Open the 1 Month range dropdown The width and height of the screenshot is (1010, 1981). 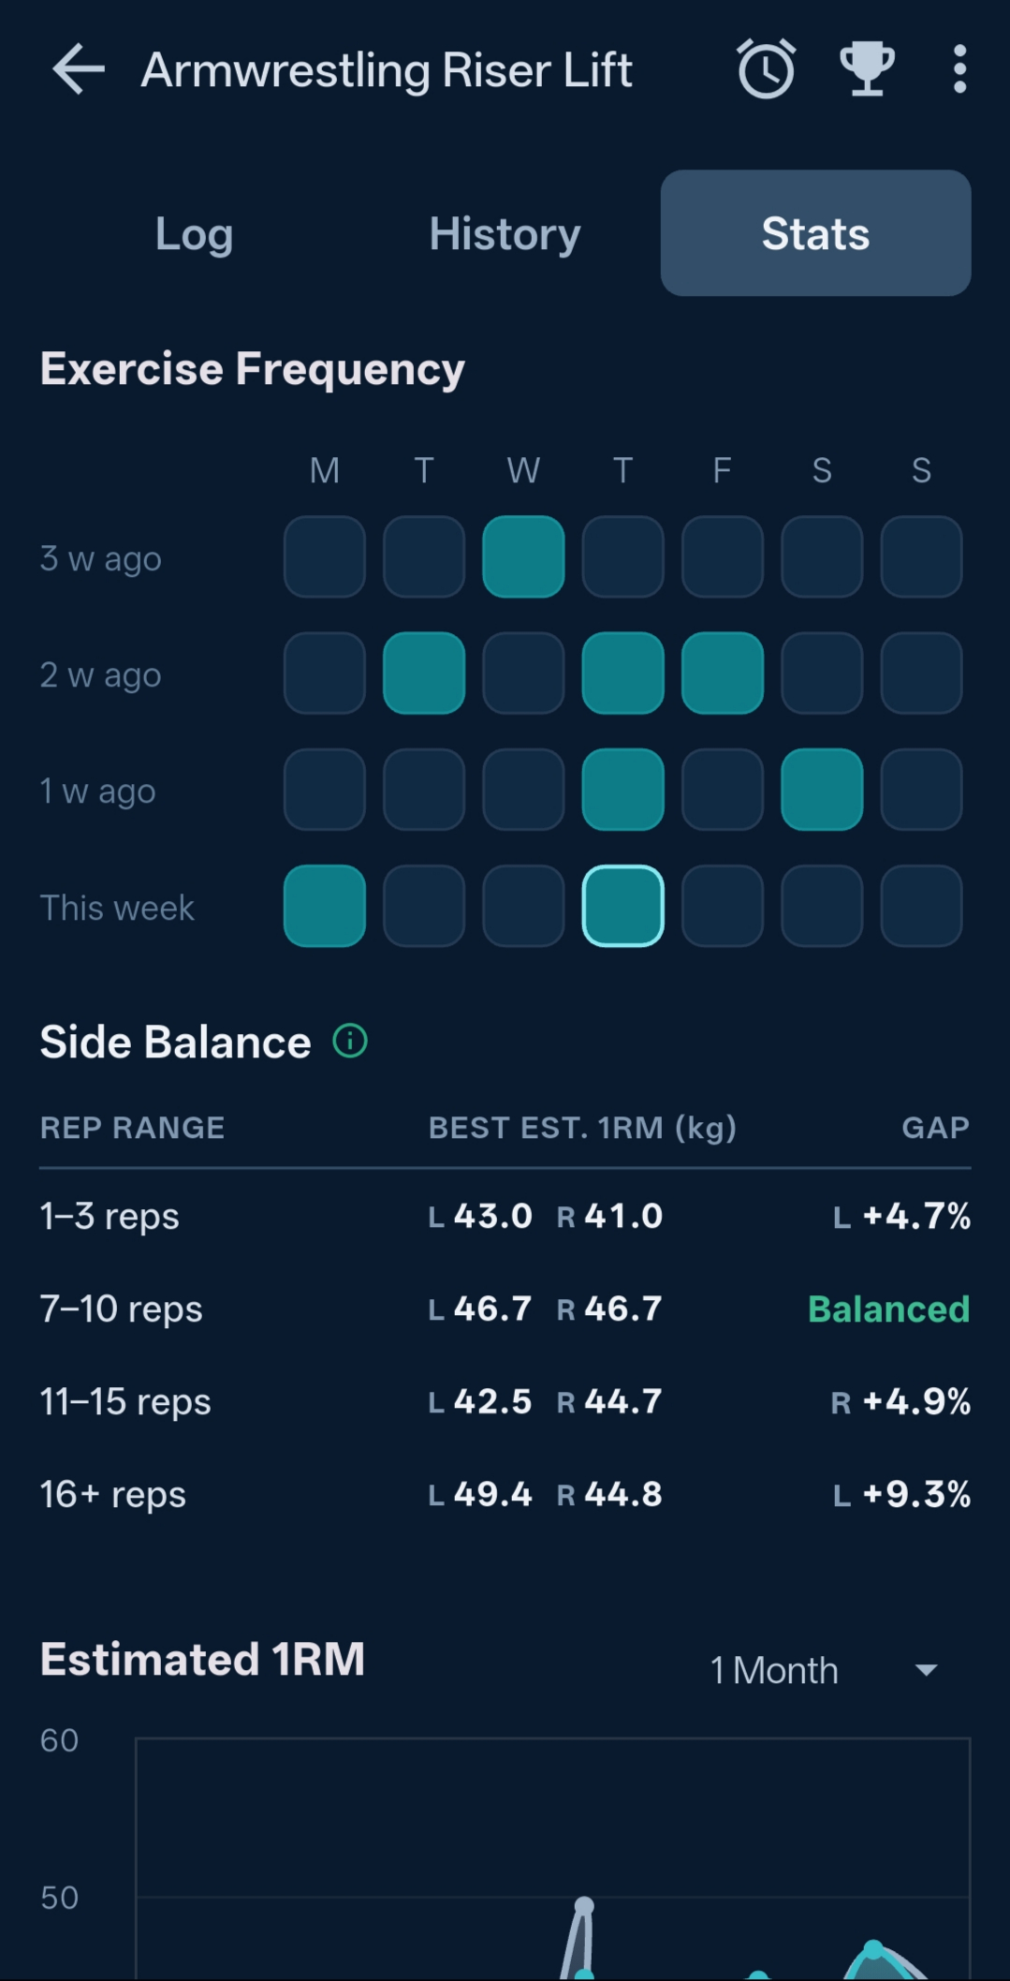pyautogui.click(x=774, y=1670)
